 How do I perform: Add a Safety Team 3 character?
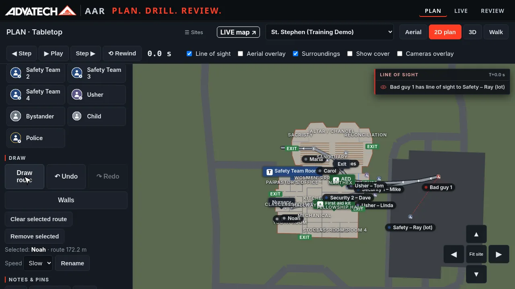coord(97,73)
